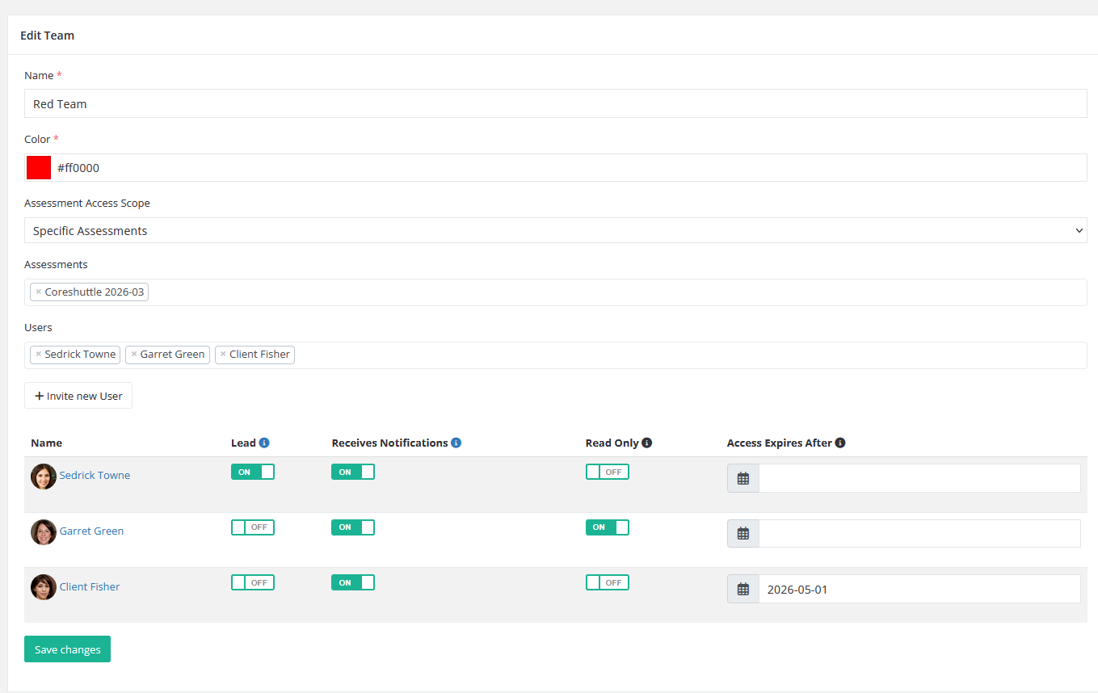Enable the Lead toggle for Garret Green
This screenshot has height=693, width=1098.
252,527
